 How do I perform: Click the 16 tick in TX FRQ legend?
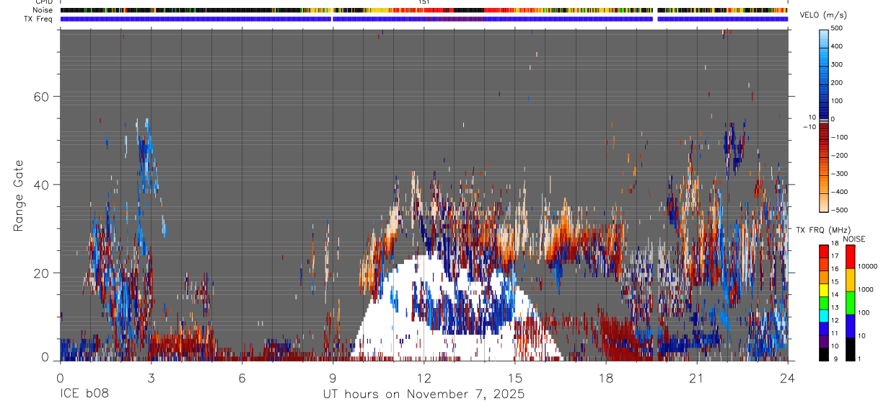[x=835, y=269]
